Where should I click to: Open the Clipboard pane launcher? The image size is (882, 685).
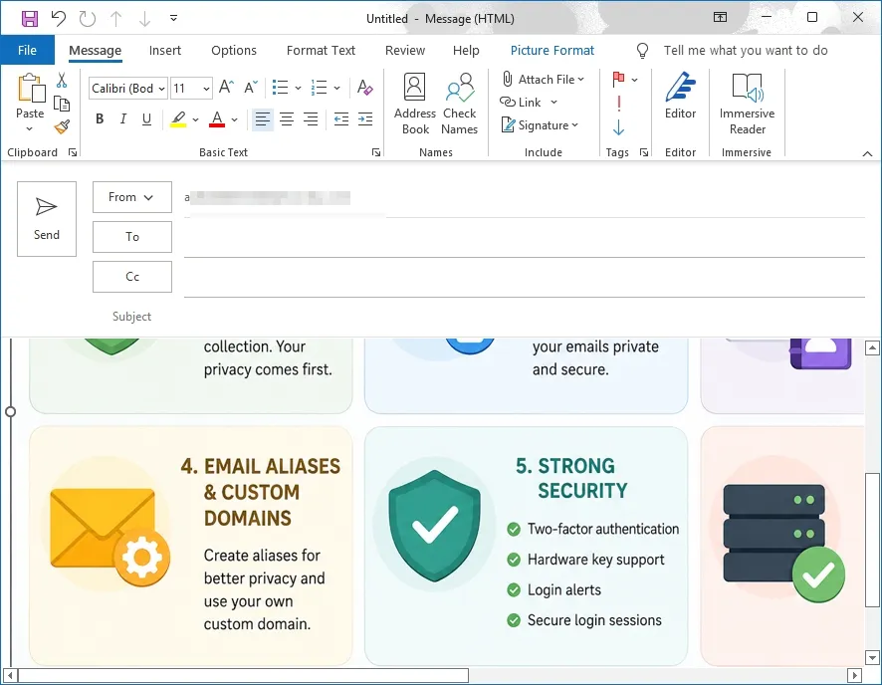pyautogui.click(x=73, y=152)
